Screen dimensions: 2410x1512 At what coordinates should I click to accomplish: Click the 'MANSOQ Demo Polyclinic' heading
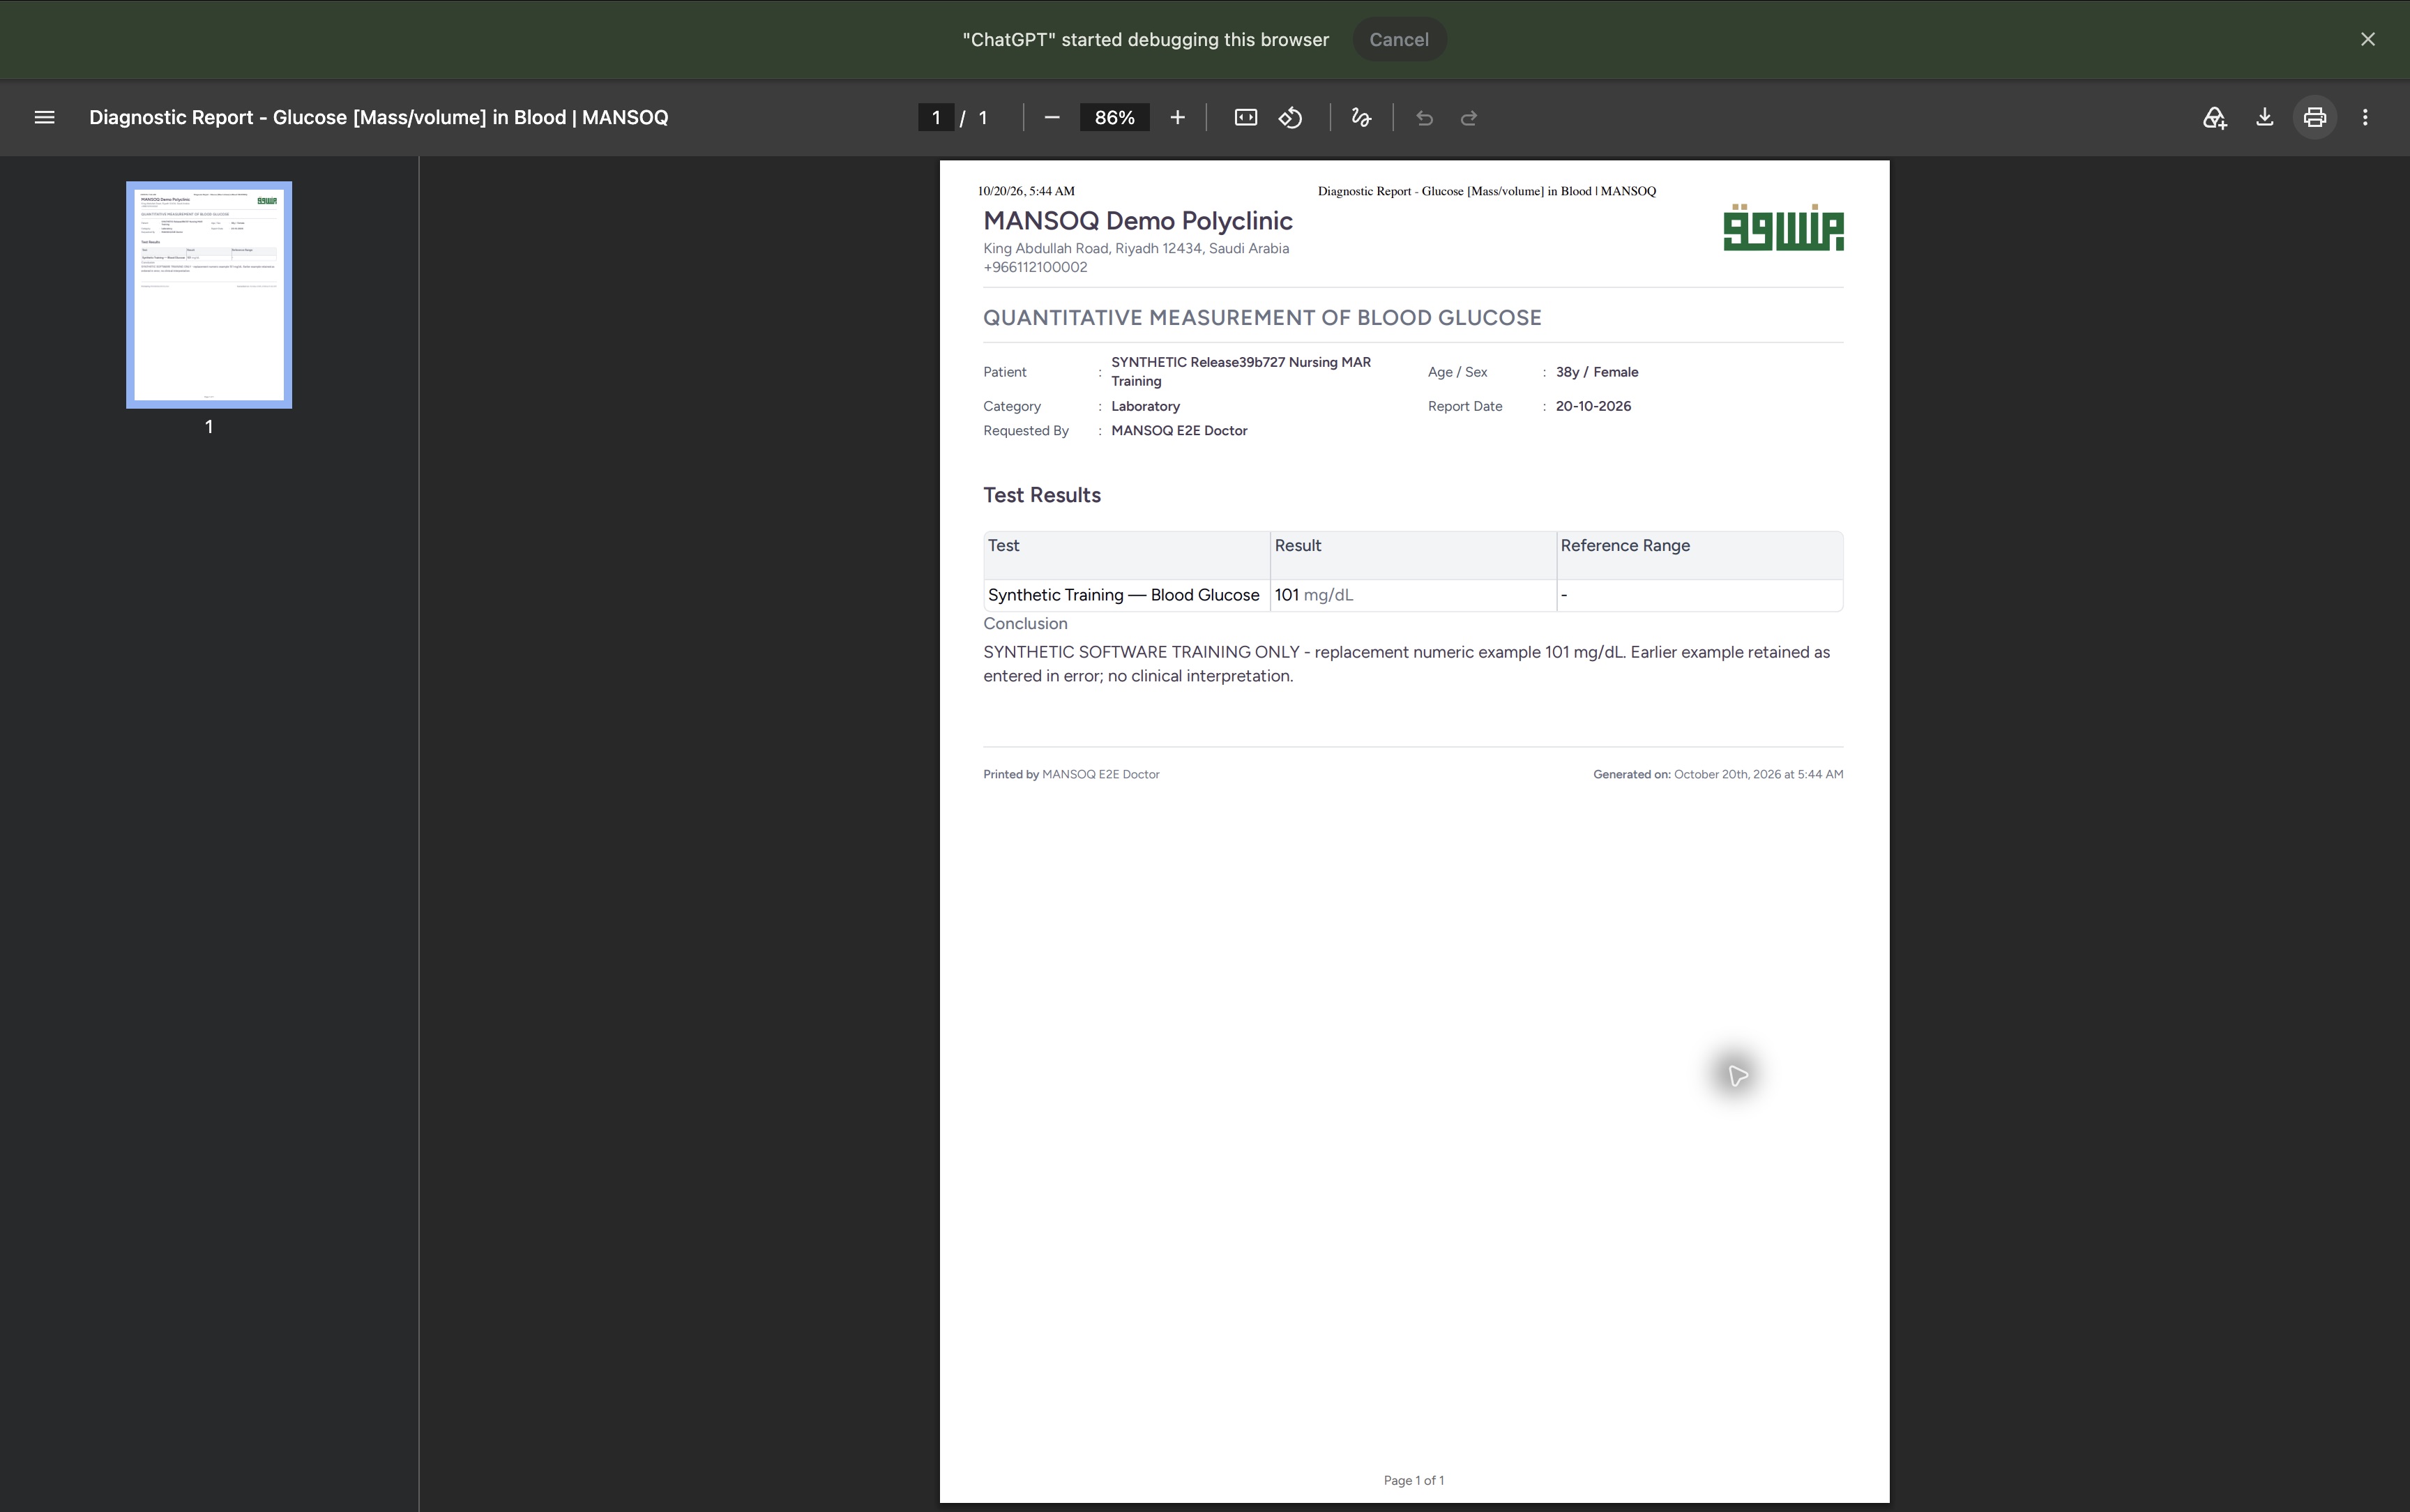[1137, 221]
